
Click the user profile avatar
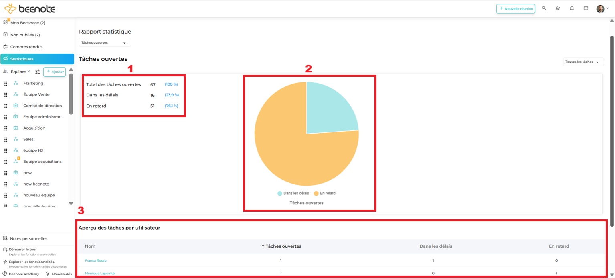click(x=600, y=9)
